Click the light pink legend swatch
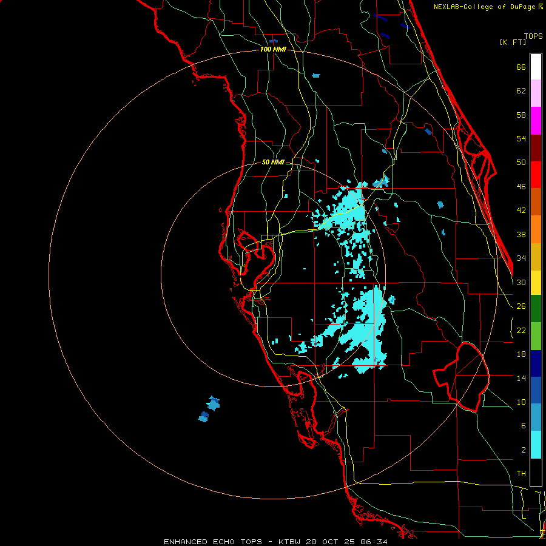The image size is (546, 546). coord(536,93)
